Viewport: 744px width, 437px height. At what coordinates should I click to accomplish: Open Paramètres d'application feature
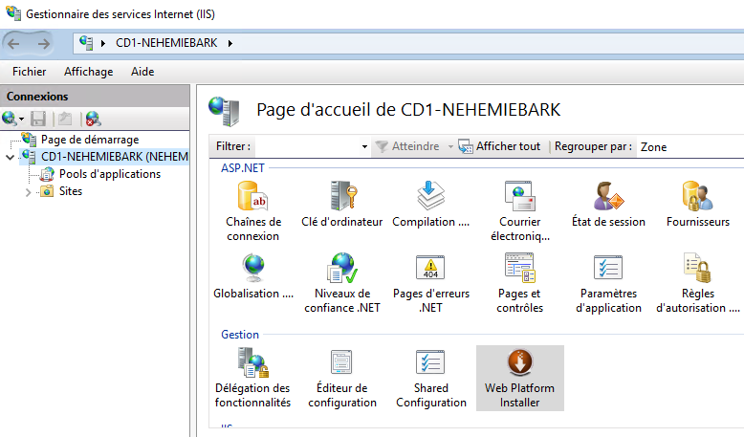(608, 283)
